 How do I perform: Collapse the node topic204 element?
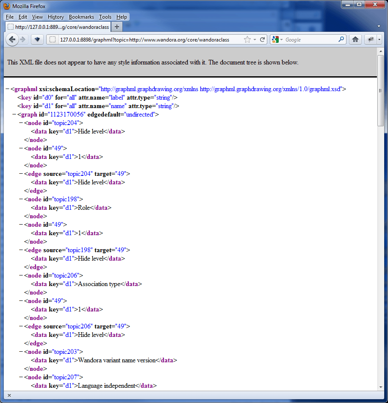pyautogui.click(x=20, y=123)
